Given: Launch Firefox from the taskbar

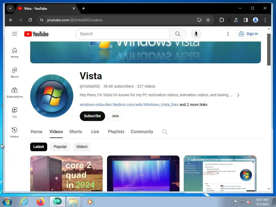Looking at the screenshot, I should click(41, 202).
